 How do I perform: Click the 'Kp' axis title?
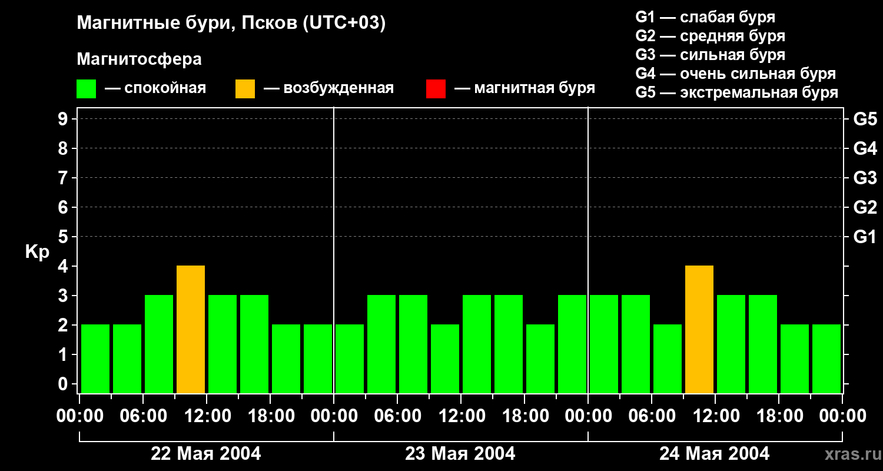(37, 252)
